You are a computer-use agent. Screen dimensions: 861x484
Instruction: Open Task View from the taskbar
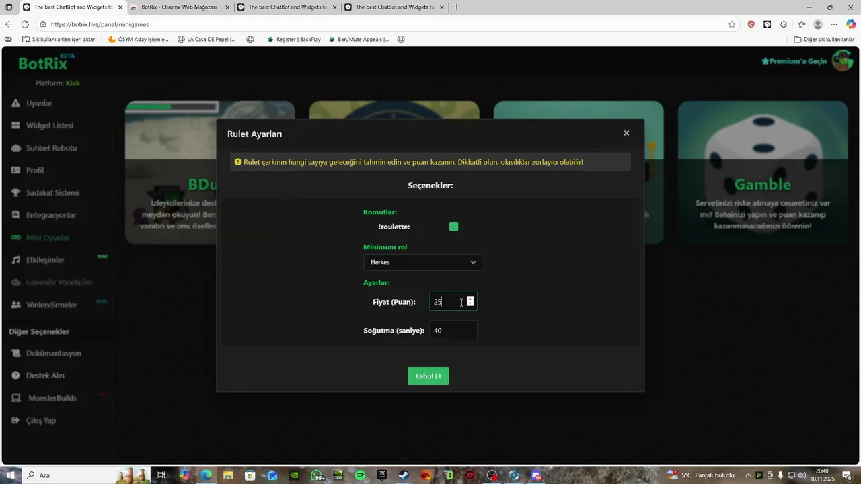[x=161, y=475]
